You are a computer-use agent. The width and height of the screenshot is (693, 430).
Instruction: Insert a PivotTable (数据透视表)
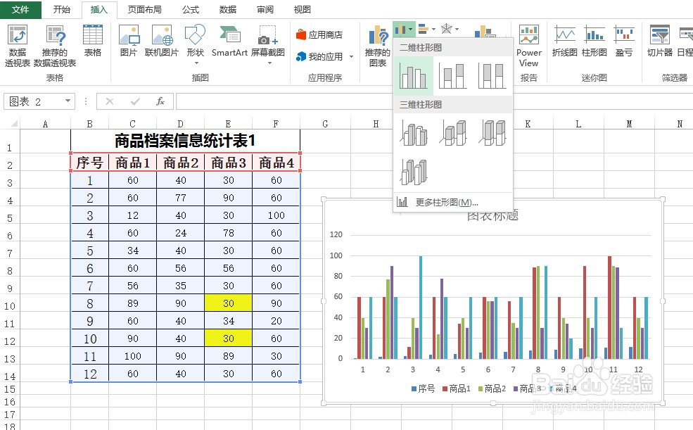click(17, 46)
